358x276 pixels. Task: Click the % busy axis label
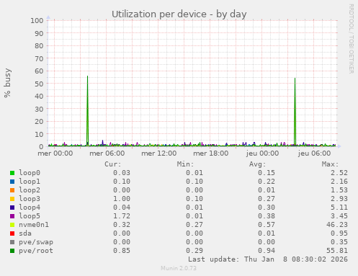coord(7,83)
